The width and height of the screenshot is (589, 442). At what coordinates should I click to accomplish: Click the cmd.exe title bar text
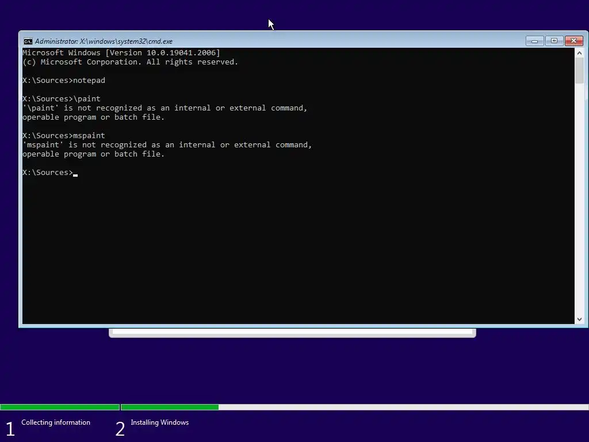[104, 41]
